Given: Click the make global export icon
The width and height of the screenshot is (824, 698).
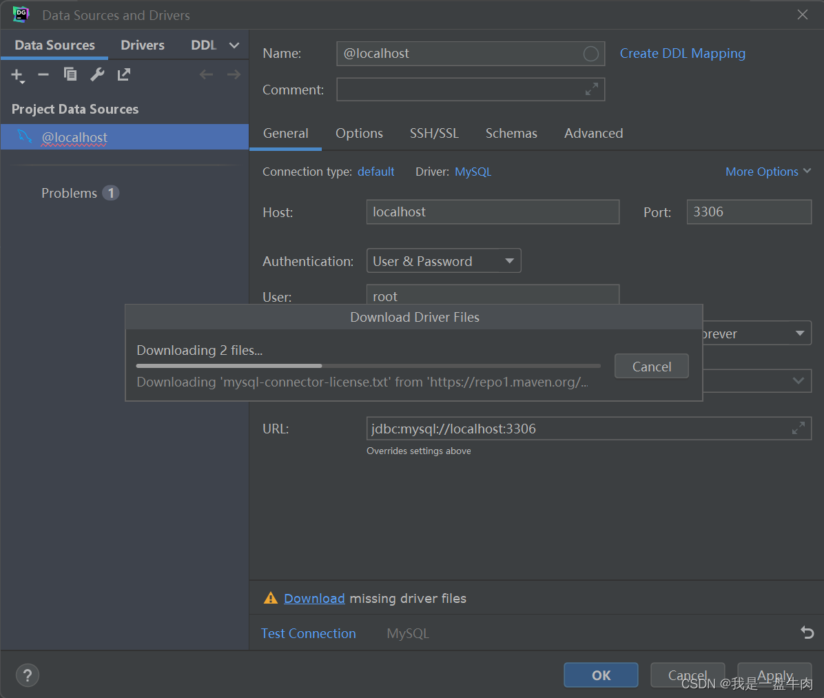Looking at the screenshot, I should 123,74.
